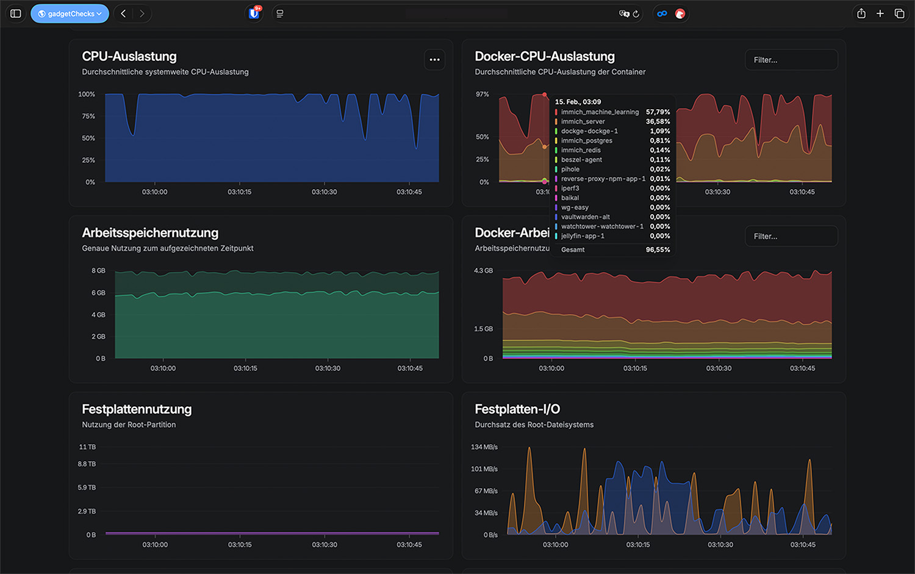The width and height of the screenshot is (915, 574).
Task: Click the forward navigation arrow
Action: [142, 13]
